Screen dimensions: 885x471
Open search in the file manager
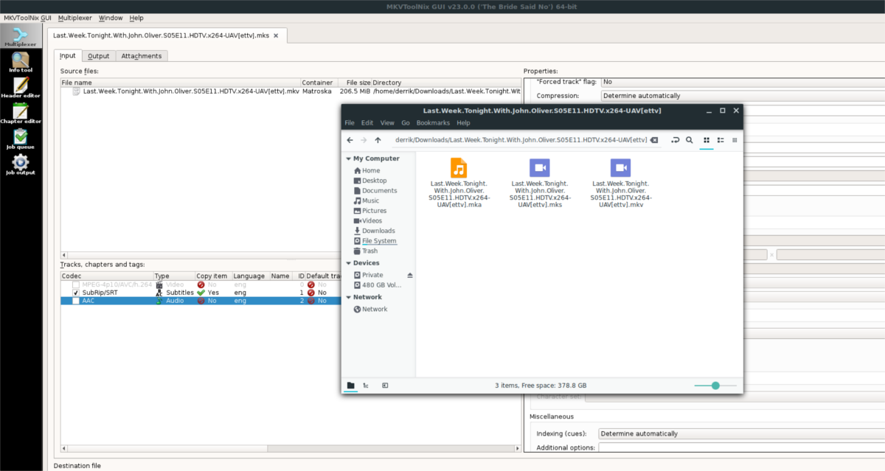pyautogui.click(x=690, y=140)
